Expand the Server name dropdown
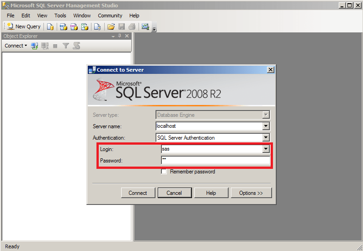 pyautogui.click(x=266, y=126)
